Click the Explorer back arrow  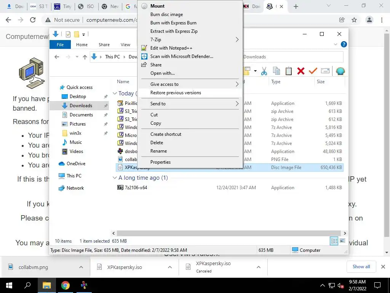tap(57, 57)
